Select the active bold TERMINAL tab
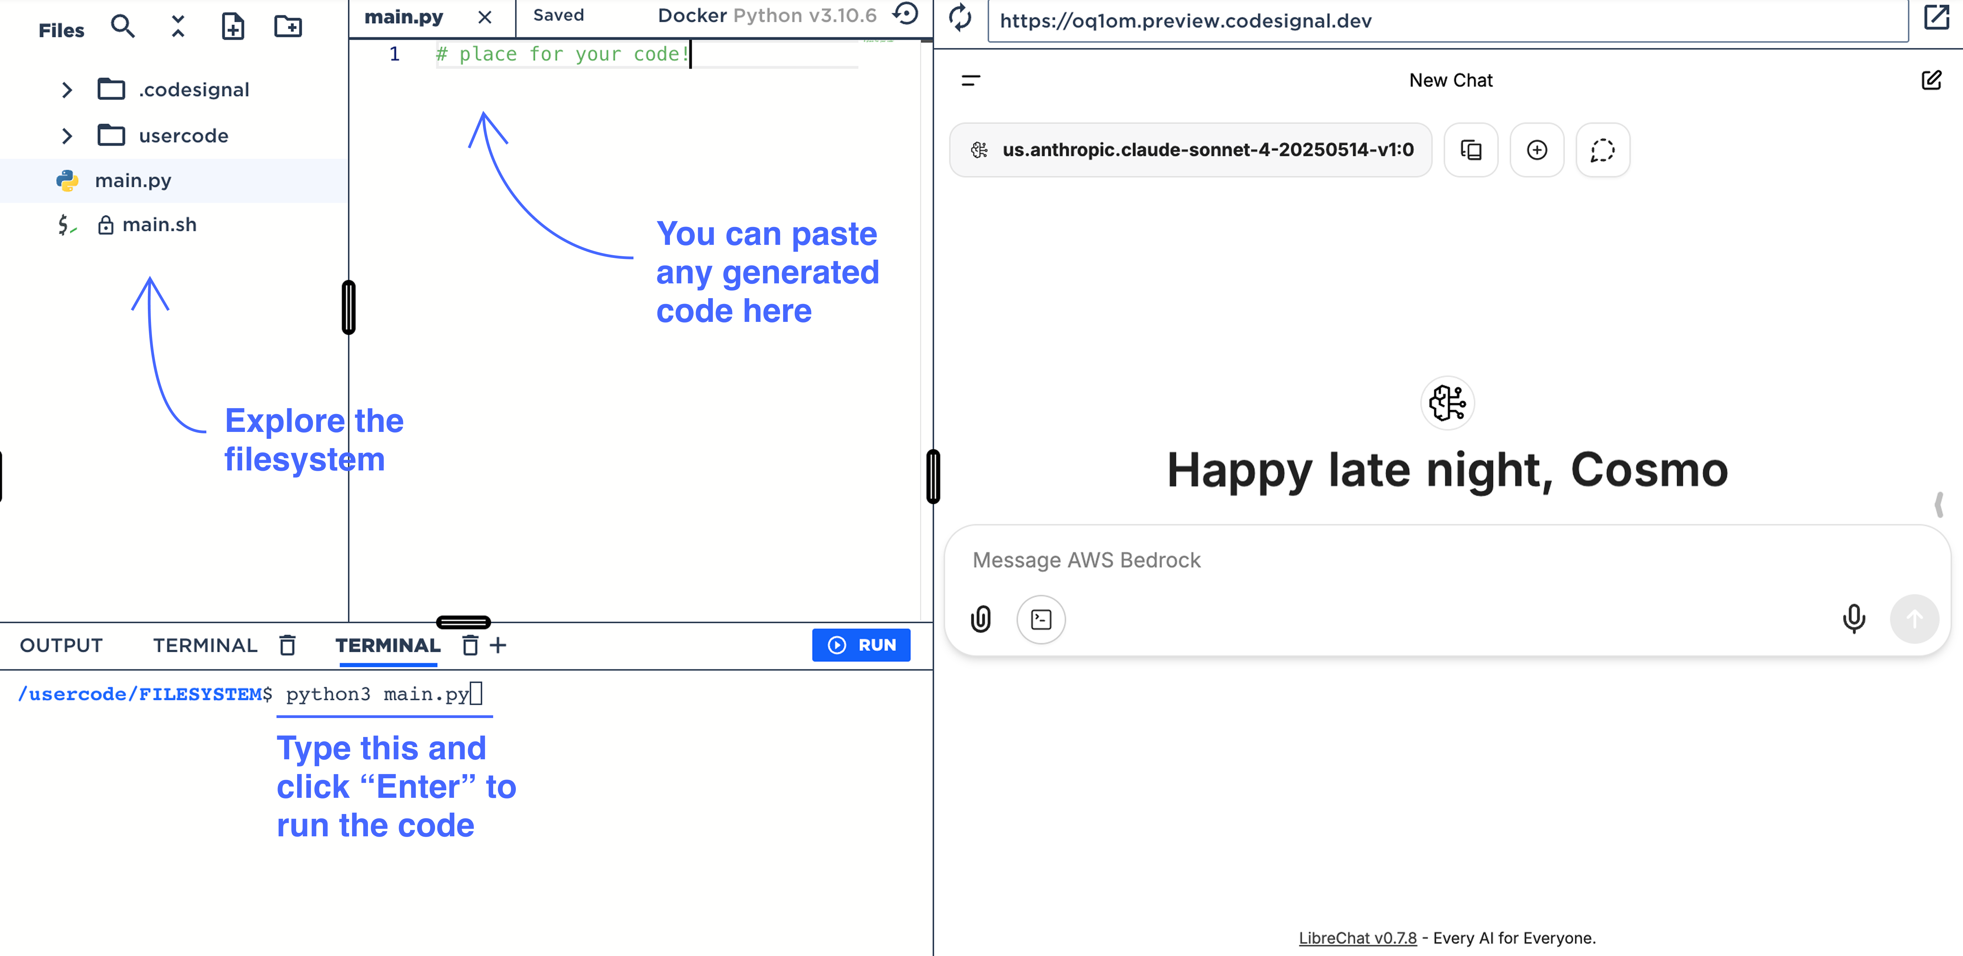The image size is (1963, 956). coord(388,645)
